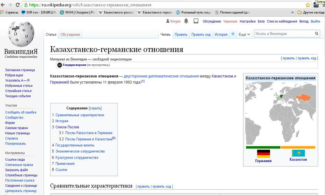The height and width of the screenshot is (195, 325).
Task: Reload the page with the refresh icon
Action: pyautogui.click(x=17, y=5)
